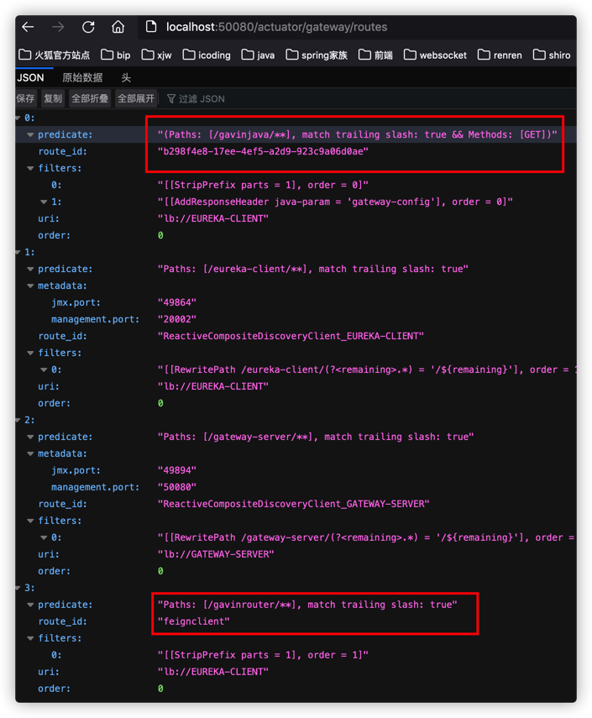Collapse metadata with jmx.port 49864
This screenshot has width=592, height=718.
click(30, 286)
